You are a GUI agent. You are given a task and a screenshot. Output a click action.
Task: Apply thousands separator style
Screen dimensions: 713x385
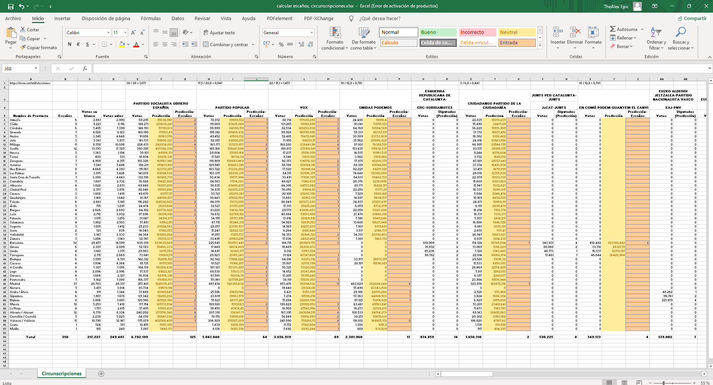click(290, 44)
